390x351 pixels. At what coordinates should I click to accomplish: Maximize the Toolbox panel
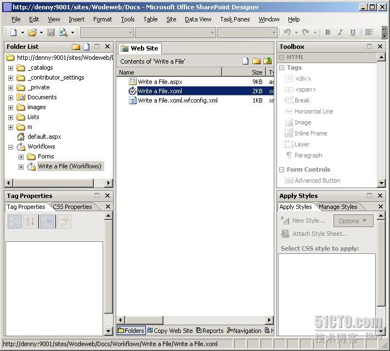[x=369, y=47]
